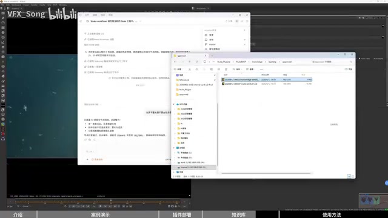
Task: Click the Explorer horizontal scrollbar
Action: tap(266, 173)
